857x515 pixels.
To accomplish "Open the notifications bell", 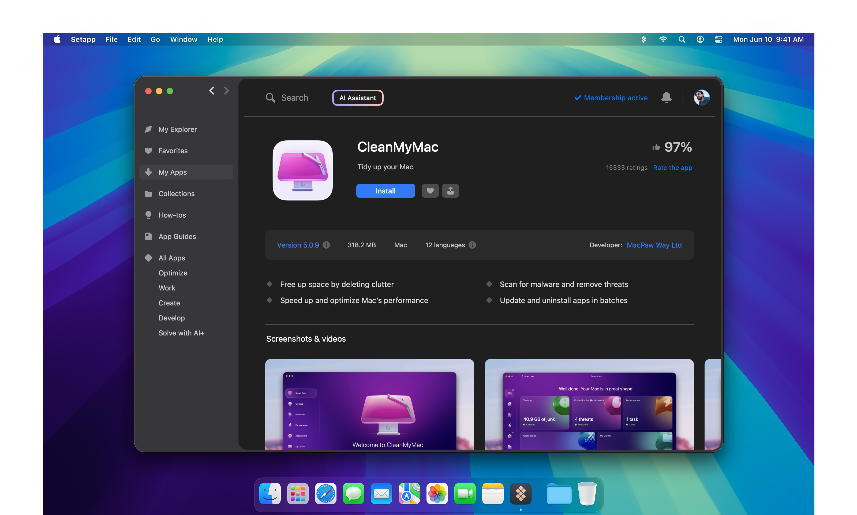I will [x=666, y=98].
